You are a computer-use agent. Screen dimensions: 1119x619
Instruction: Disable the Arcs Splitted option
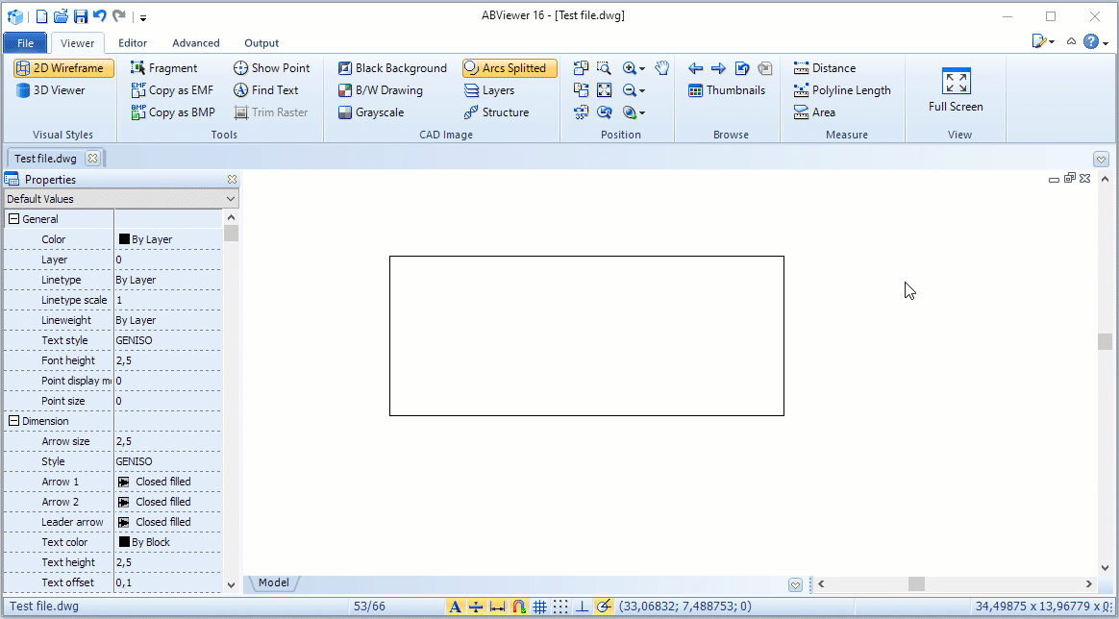[509, 67]
